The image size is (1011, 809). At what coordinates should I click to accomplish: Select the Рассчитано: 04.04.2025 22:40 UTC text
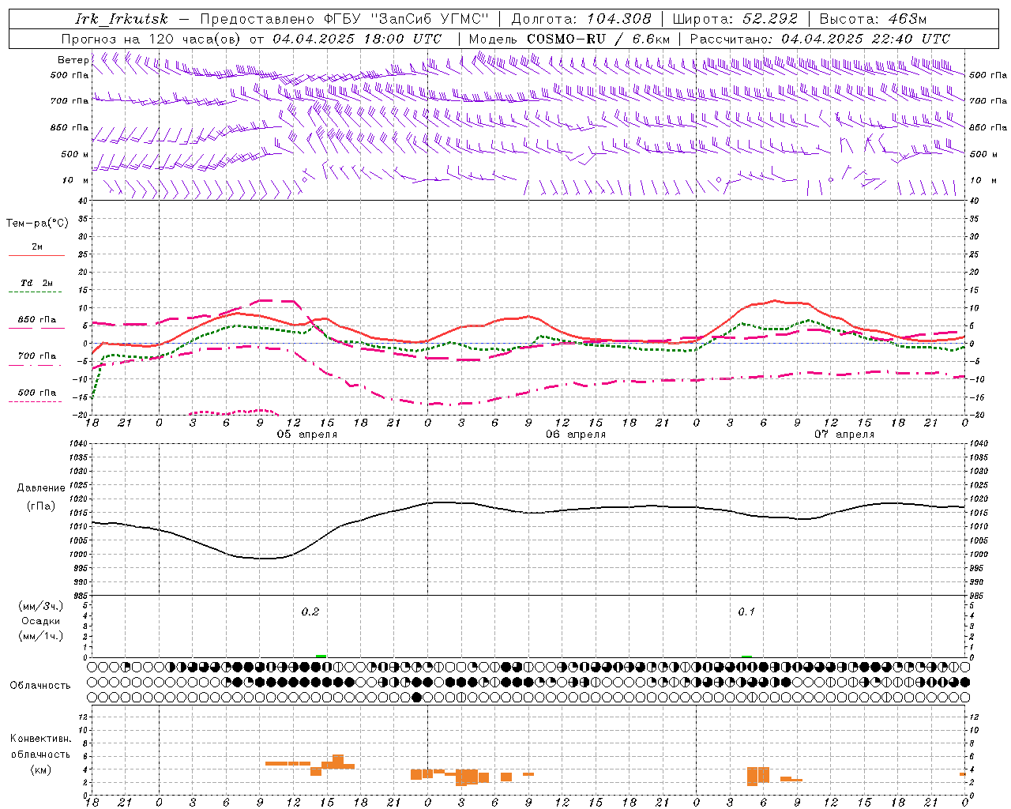coord(820,39)
